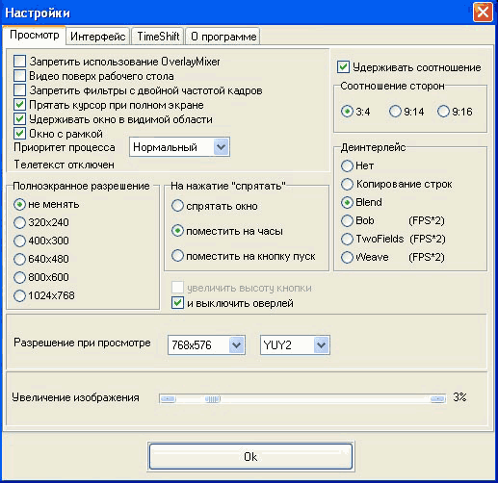Open the YUY2 color format dropdown

(295, 345)
